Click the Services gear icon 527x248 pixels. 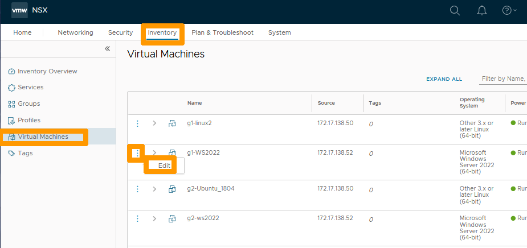click(12, 88)
